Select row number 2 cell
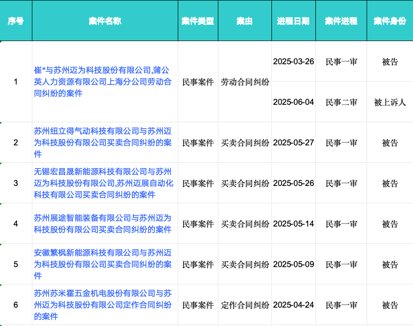 16,142
